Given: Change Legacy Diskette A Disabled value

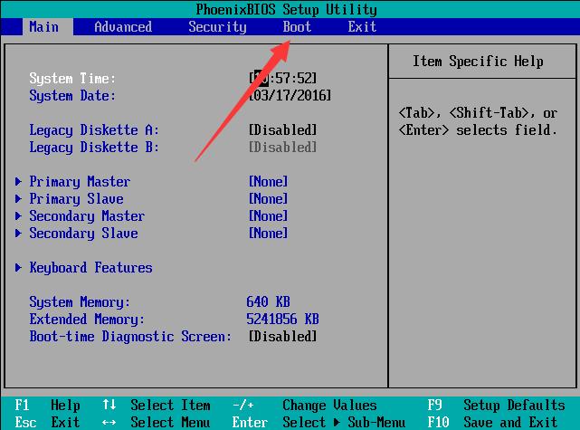Looking at the screenshot, I should pyautogui.click(x=282, y=129).
